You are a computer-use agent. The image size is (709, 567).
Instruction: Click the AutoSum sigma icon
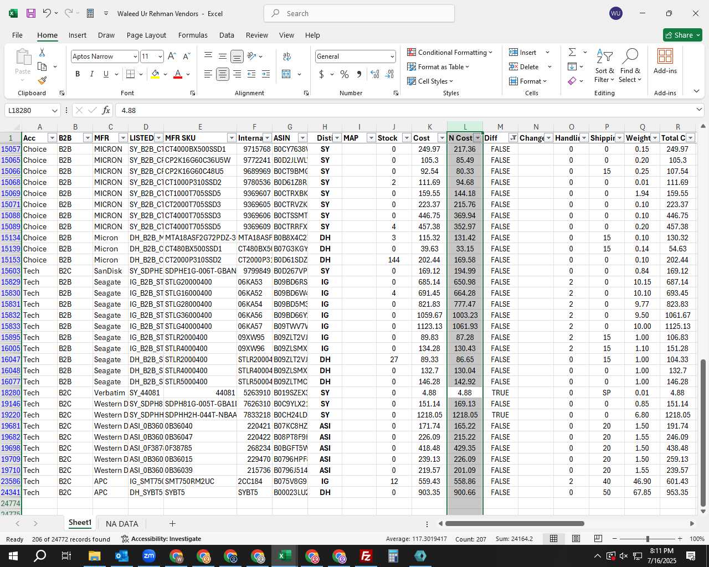(572, 52)
